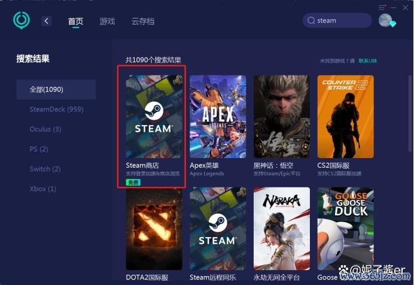Switch to the 游戏 tab

[x=107, y=21]
